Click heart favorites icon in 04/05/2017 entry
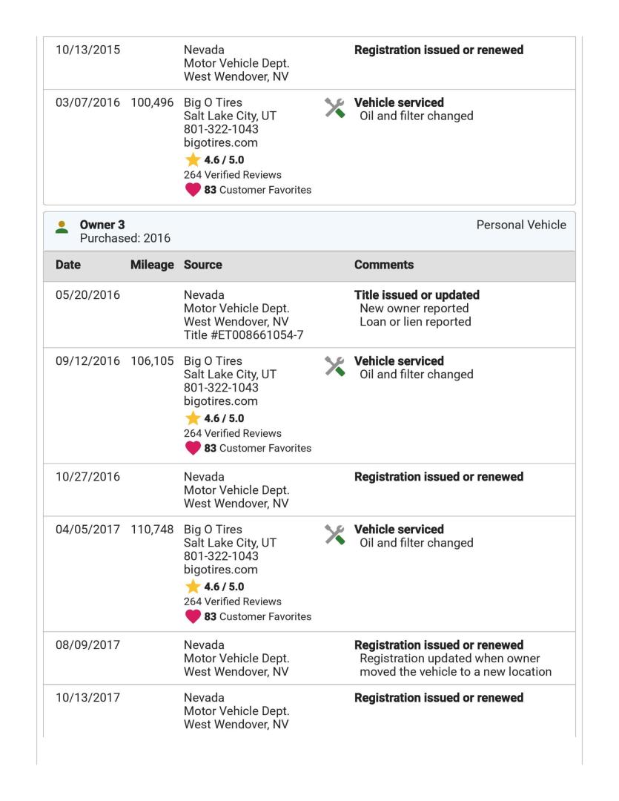Viewport: 619px width, 801px height. (x=193, y=616)
